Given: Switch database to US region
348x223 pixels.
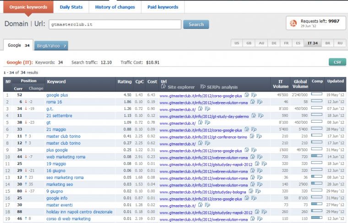Looking at the screenshot, I should [237, 43].
